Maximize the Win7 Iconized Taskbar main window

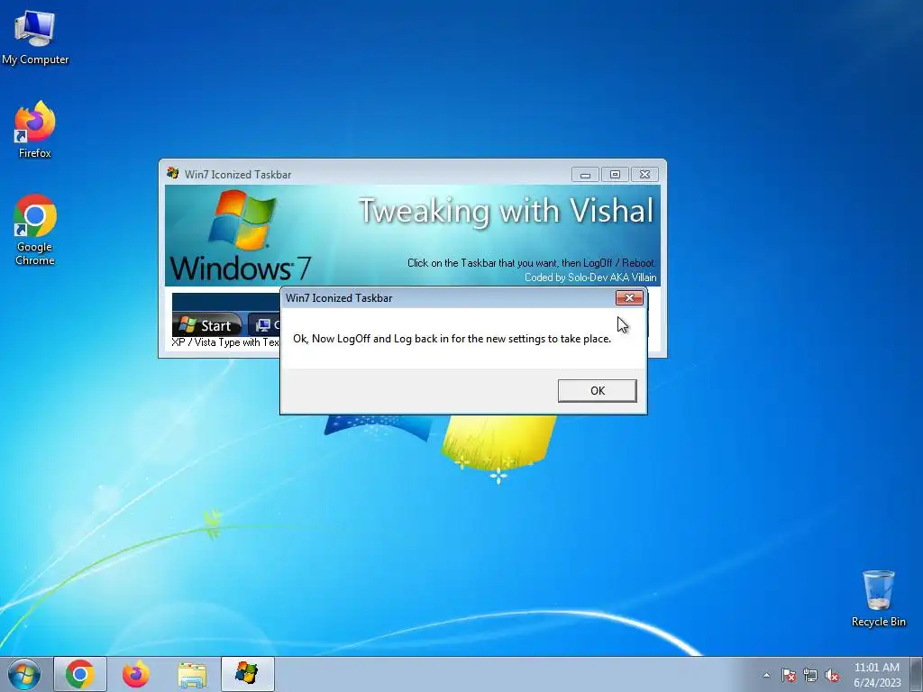615,175
